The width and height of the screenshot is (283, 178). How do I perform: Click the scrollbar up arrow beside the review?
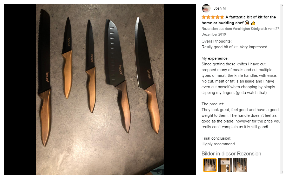282,5
